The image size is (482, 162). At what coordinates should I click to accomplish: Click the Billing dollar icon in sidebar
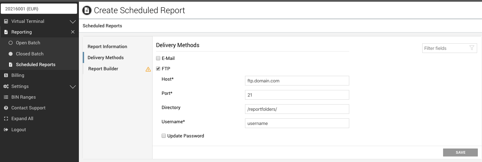point(6,75)
